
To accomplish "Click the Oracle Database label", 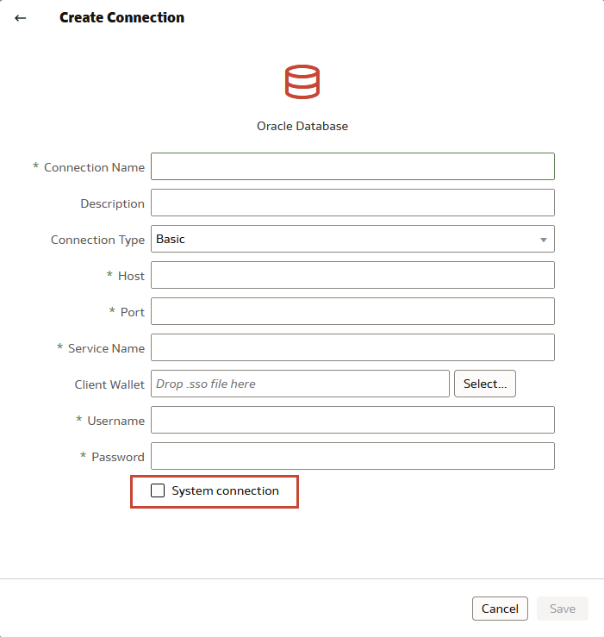I will click(x=302, y=126).
